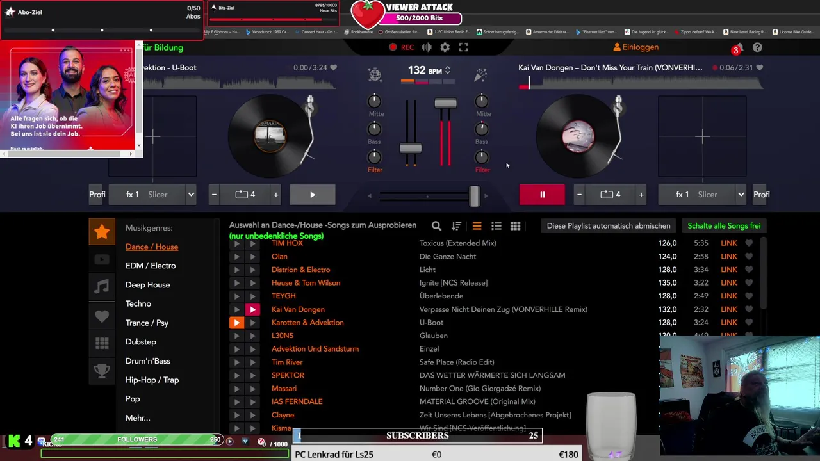Click the left channel volume fader
Image resolution: width=820 pixels, height=461 pixels.
(x=411, y=148)
